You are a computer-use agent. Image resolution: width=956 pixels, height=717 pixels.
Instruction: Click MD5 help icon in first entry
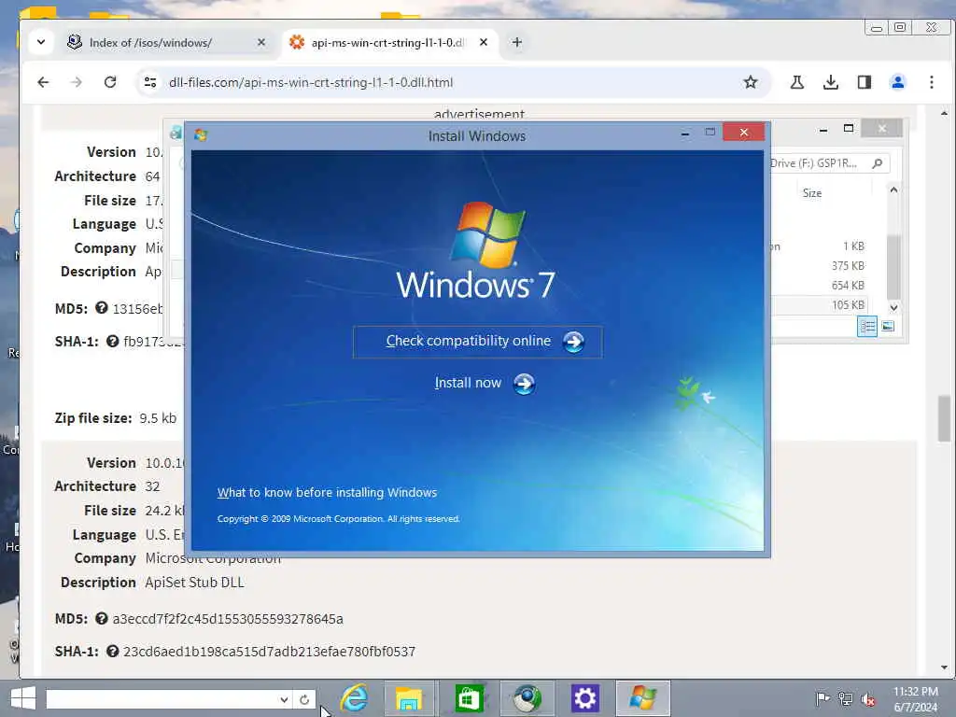click(x=101, y=308)
